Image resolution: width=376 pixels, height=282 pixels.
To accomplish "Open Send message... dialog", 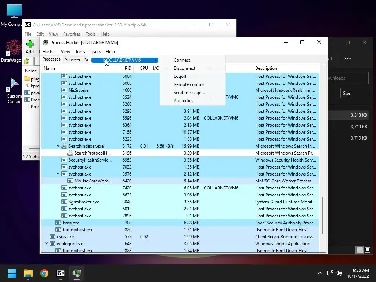I will click(x=189, y=93).
